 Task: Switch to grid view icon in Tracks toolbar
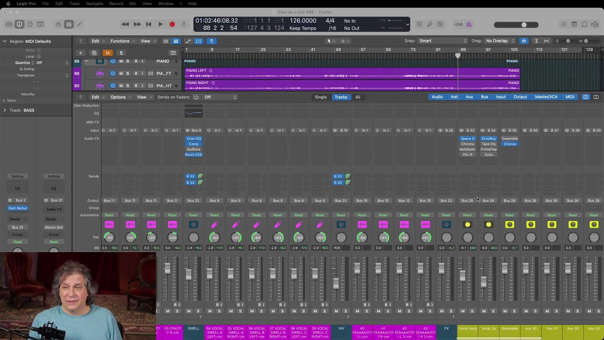point(166,41)
